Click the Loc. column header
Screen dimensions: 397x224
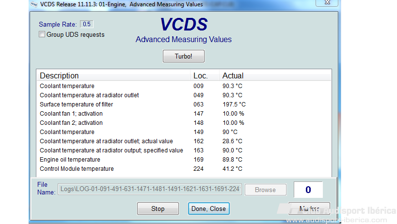(205, 75)
